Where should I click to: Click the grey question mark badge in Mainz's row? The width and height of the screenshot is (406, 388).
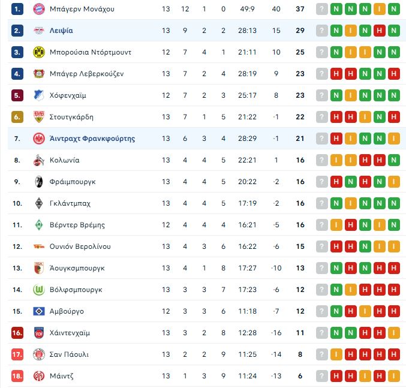(x=322, y=376)
